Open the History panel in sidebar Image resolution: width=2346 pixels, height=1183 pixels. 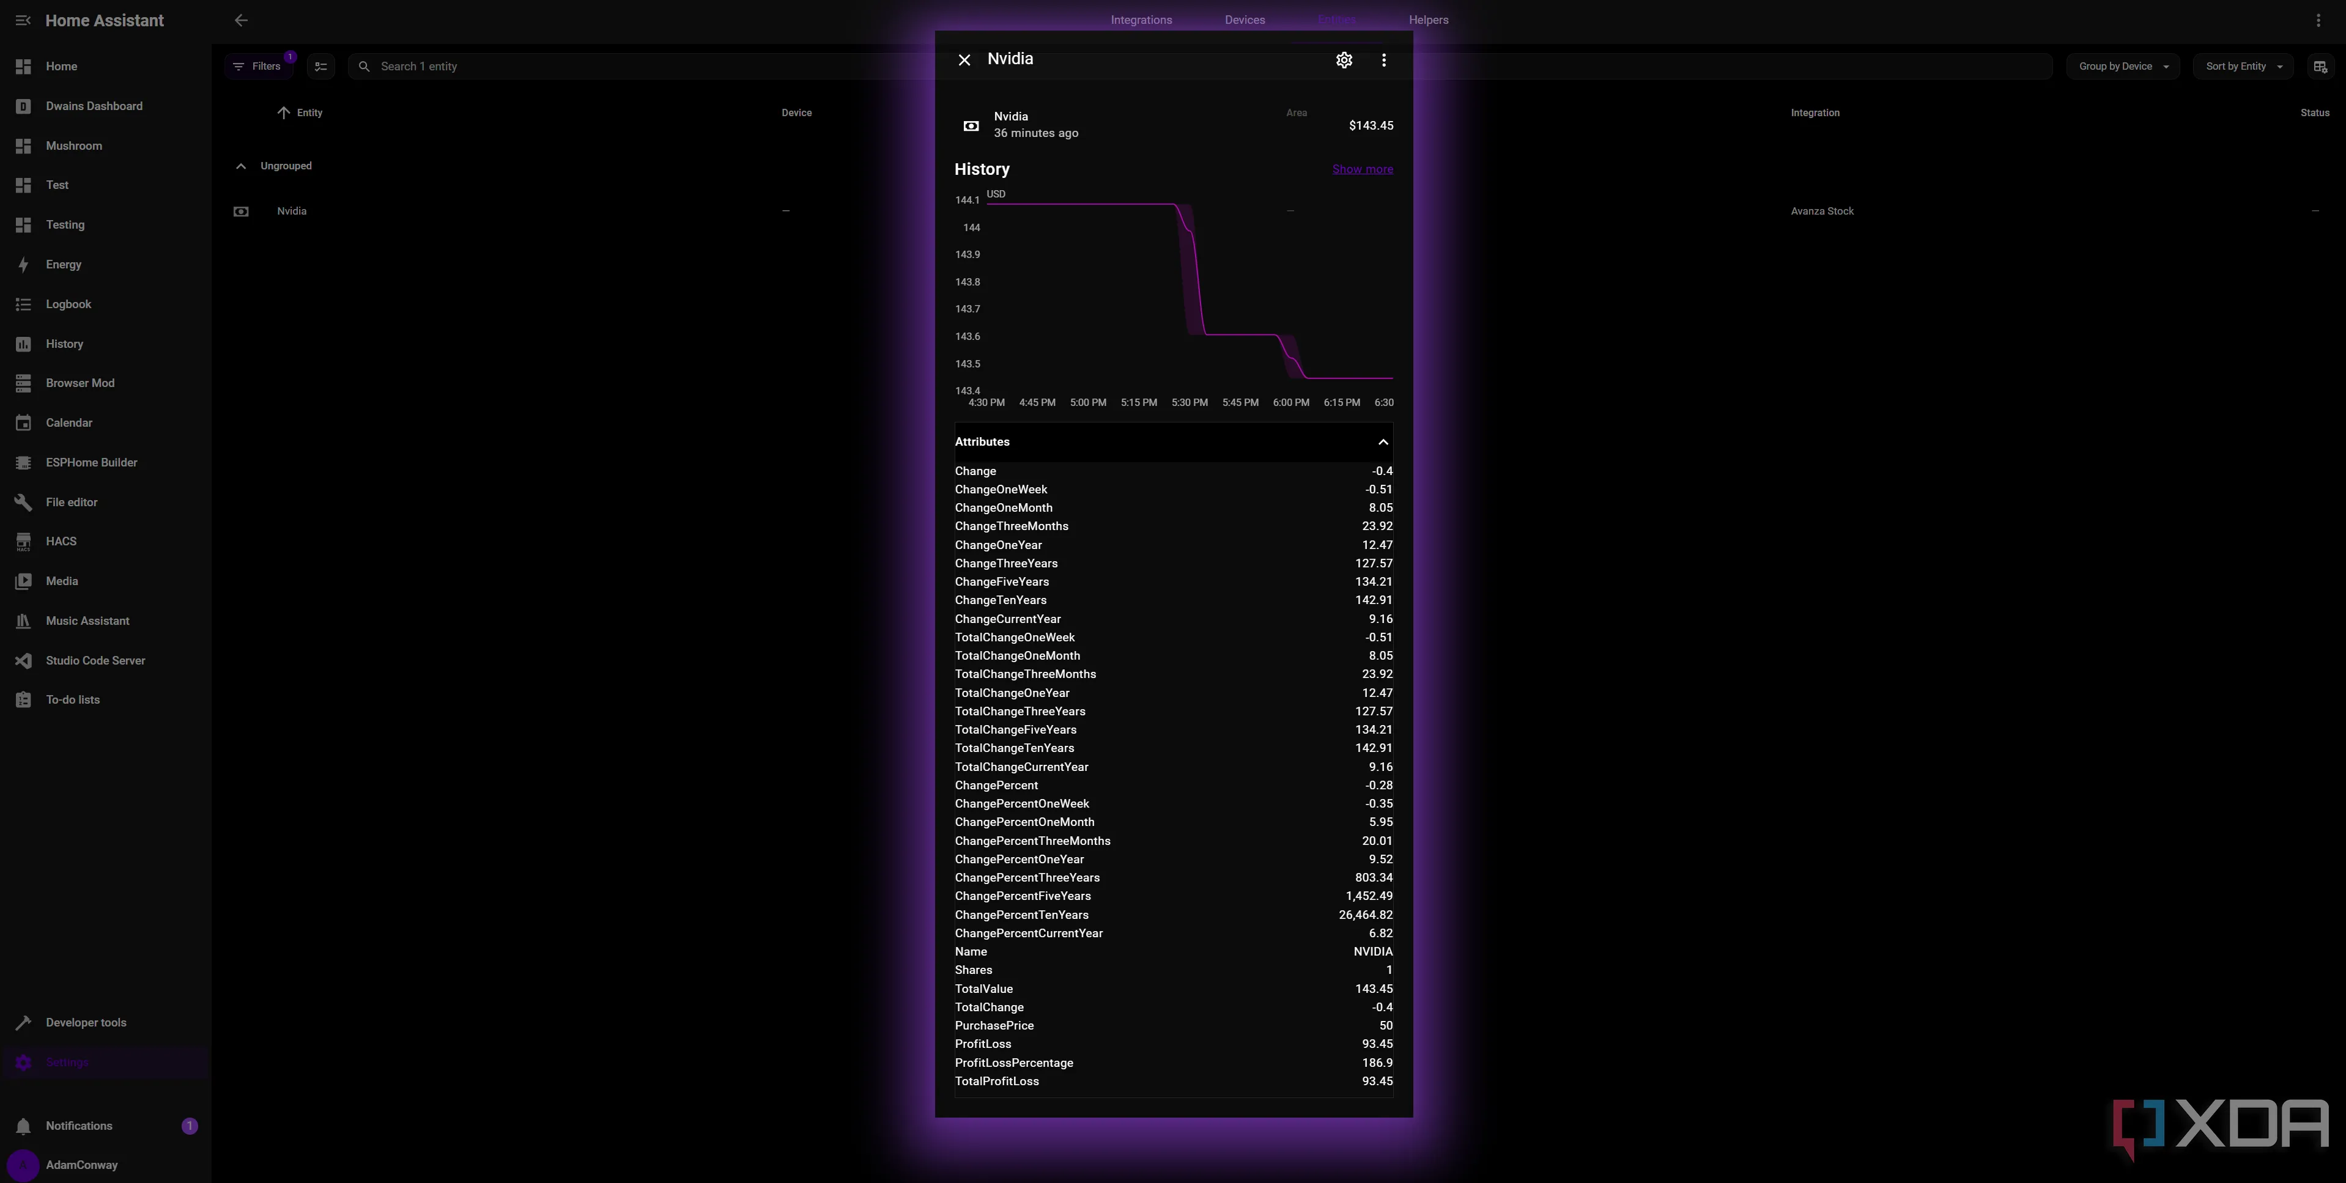[106, 344]
